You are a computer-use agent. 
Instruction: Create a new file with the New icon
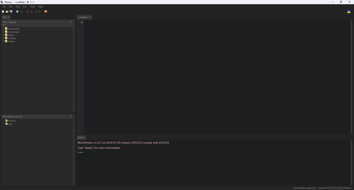tap(3, 12)
